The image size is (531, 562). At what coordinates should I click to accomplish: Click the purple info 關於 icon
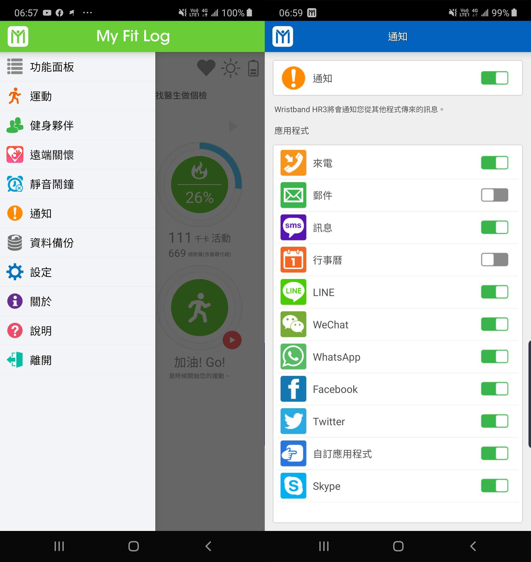(15, 301)
